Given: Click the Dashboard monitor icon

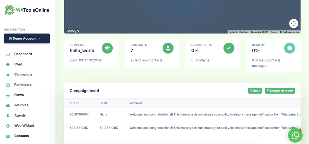Looking at the screenshot, I should pyautogui.click(x=8, y=54).
